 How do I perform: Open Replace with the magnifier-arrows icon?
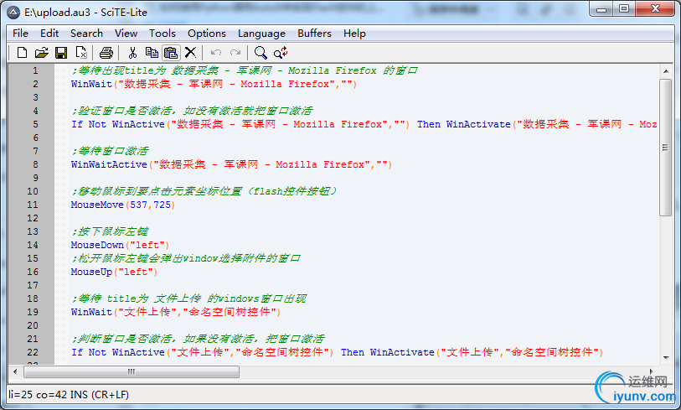281,53
